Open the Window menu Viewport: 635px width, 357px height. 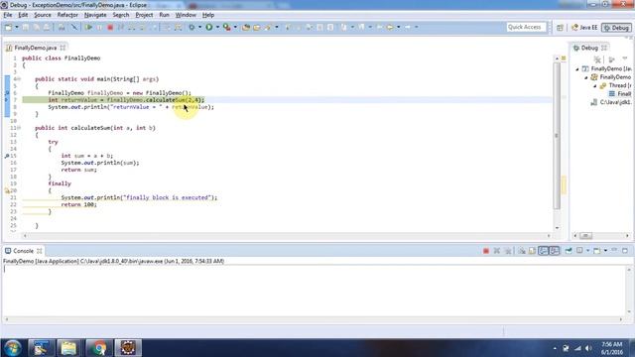point(186,15)
